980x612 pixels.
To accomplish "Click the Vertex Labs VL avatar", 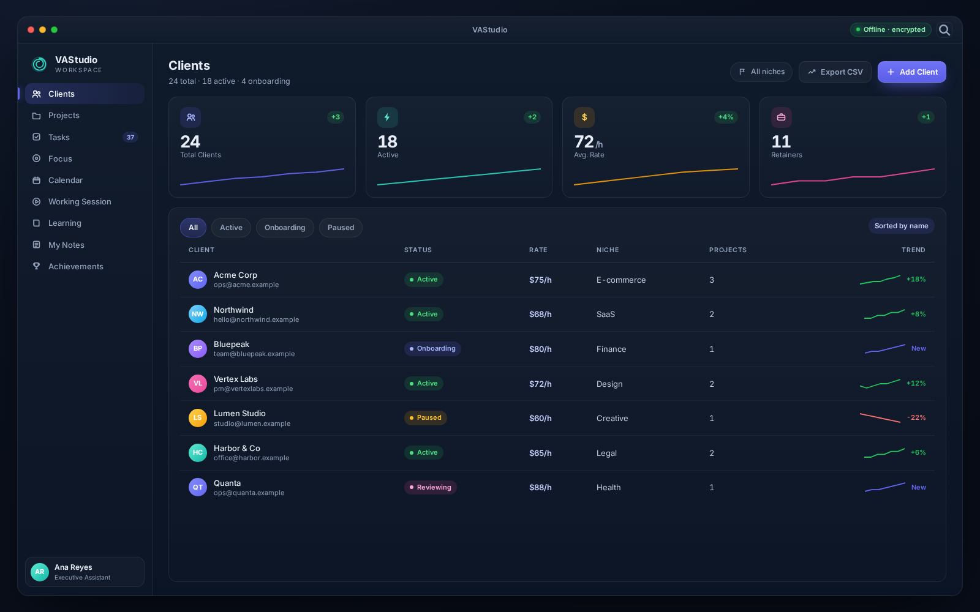I will tap(198, 384).
